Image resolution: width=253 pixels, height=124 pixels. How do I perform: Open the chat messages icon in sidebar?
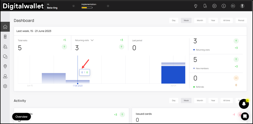point(5,56)
